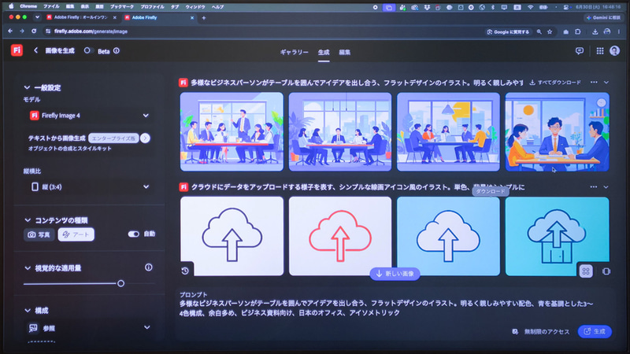Viewport: 630px width, 354px height.
Task: Adjust the 視覚的な適用量 slider handle
Action: tap(120, 283)
